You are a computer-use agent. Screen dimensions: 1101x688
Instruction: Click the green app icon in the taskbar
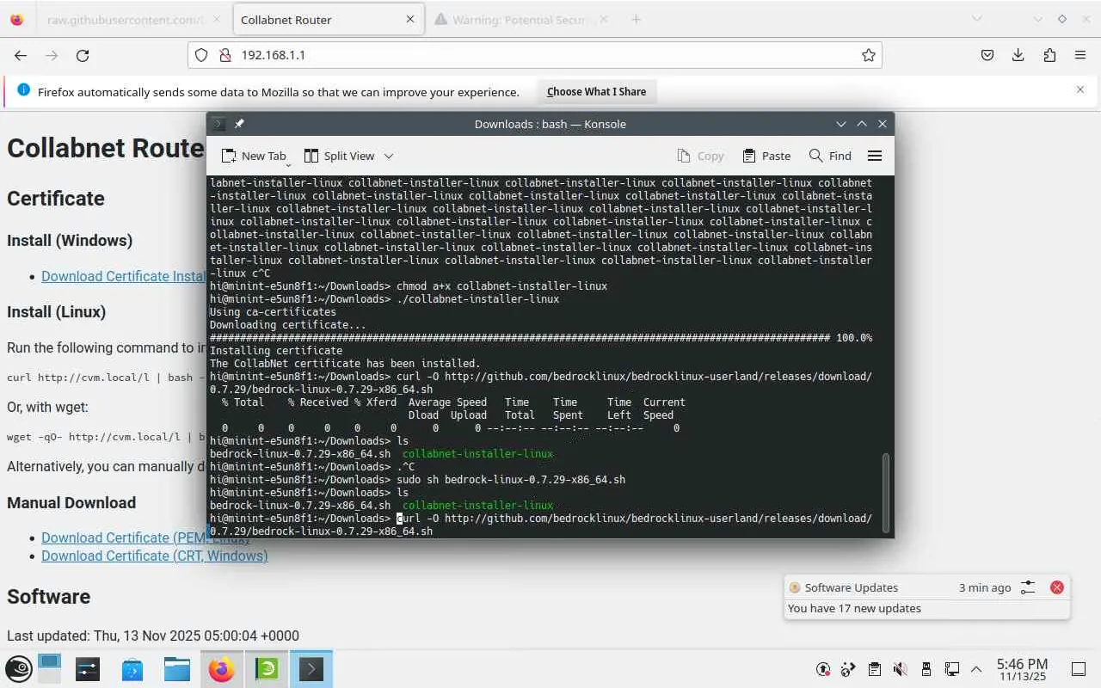[267, 669]
